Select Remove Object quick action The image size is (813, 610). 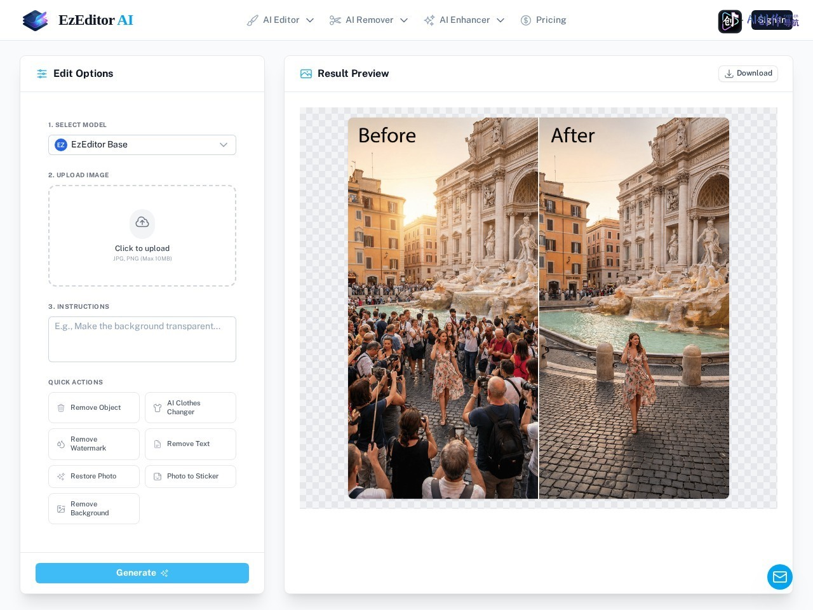pos(94,408)
